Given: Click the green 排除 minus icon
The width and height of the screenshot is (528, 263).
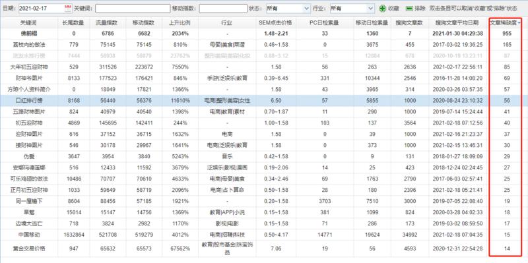Looking at the screenshot, I should (x=409, y=9).
